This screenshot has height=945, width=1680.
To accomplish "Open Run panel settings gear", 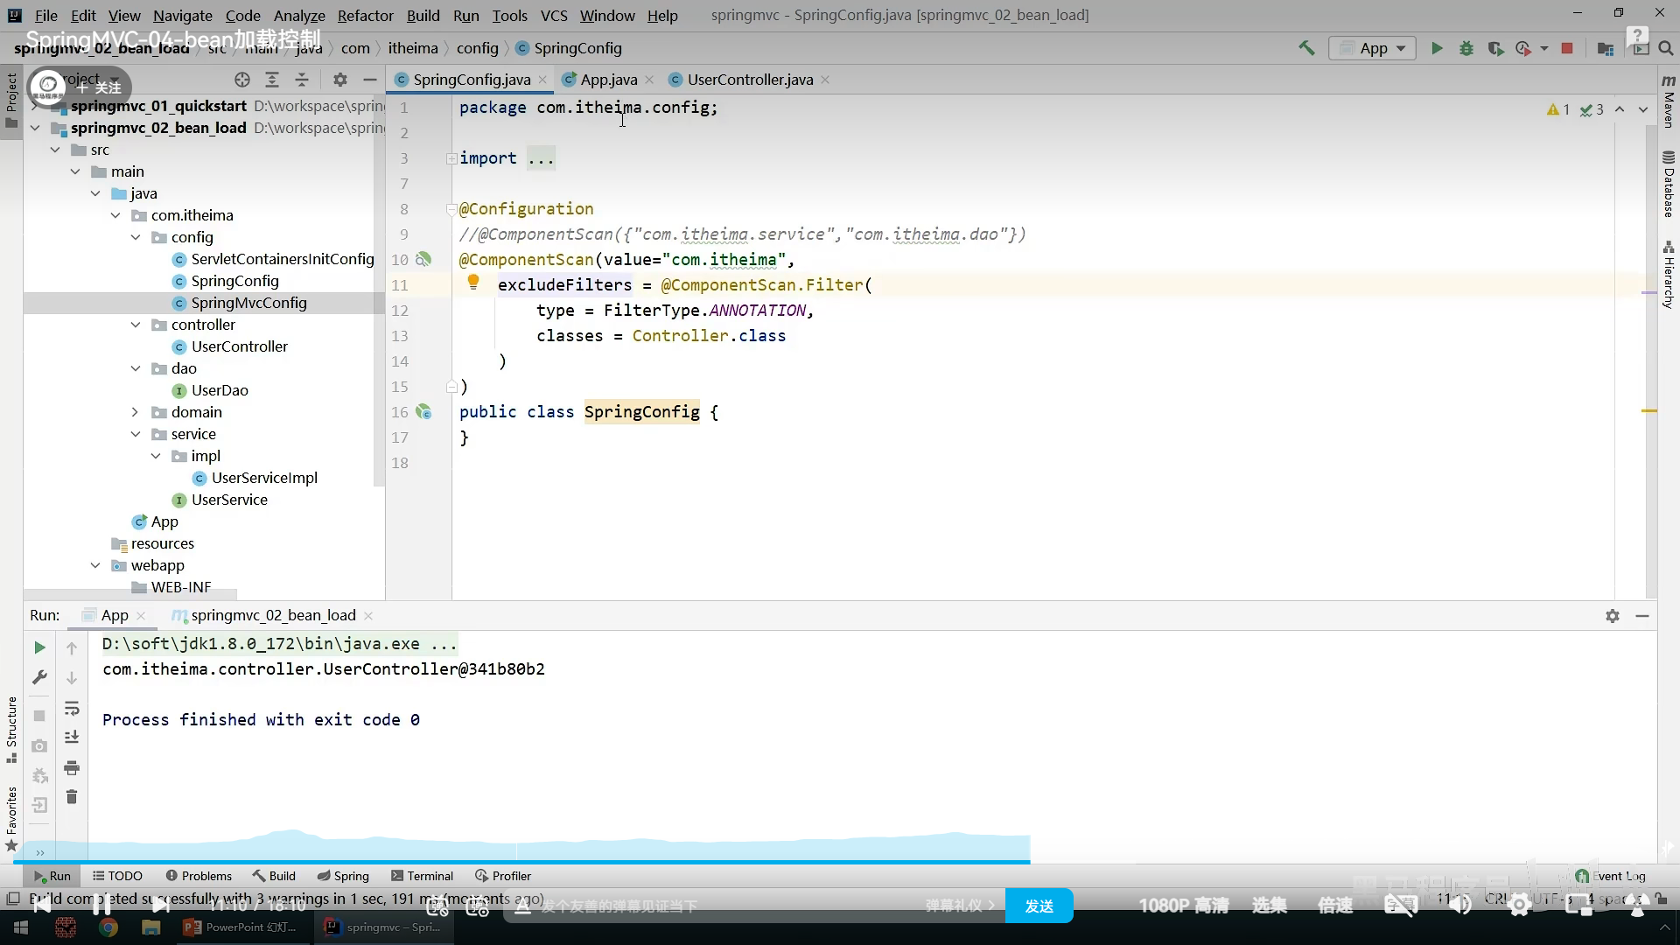I will pos(1613,616).
